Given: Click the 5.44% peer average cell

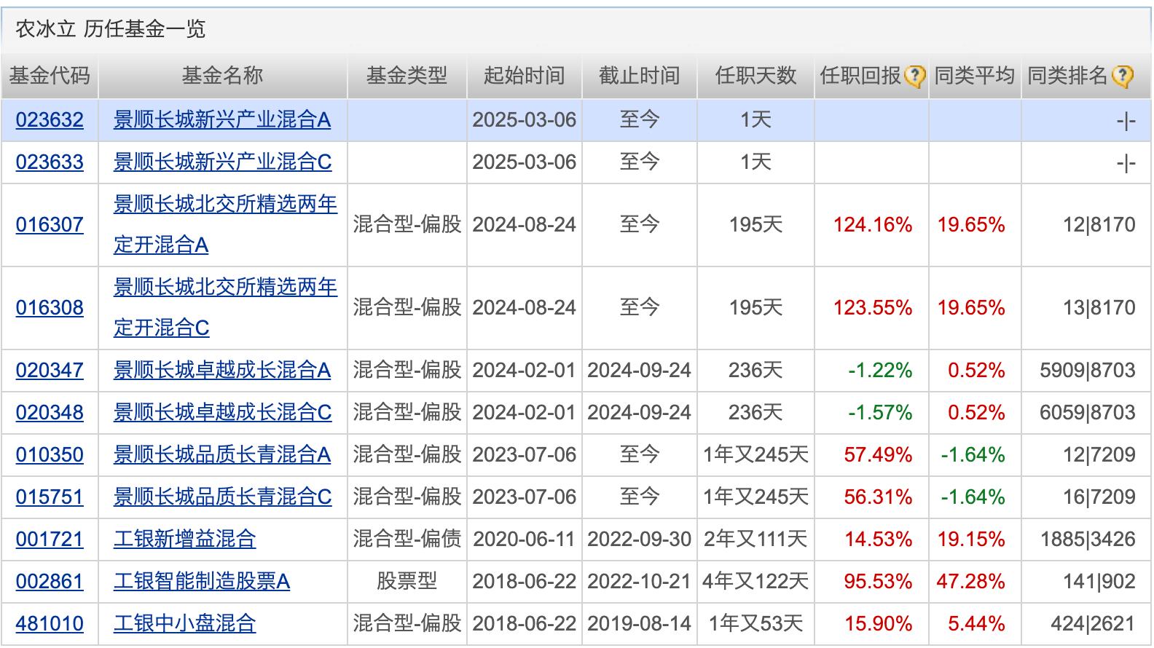Looking at the screenshot, I should (976, 623).
